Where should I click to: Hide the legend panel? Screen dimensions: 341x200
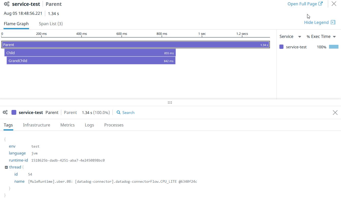pyautogui.click(x=316, y=22)
